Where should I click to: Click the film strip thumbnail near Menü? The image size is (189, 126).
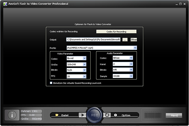click(152, 115)
